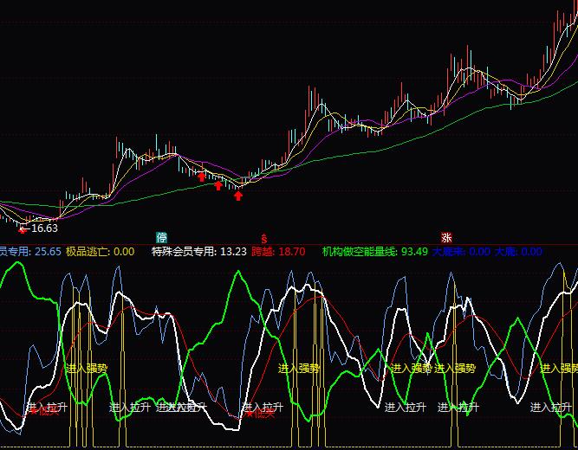Click the green 机构做空能量线 93.49 label
Image resolution: width=578 pixels, height=450 pixels.
(375, 252)
